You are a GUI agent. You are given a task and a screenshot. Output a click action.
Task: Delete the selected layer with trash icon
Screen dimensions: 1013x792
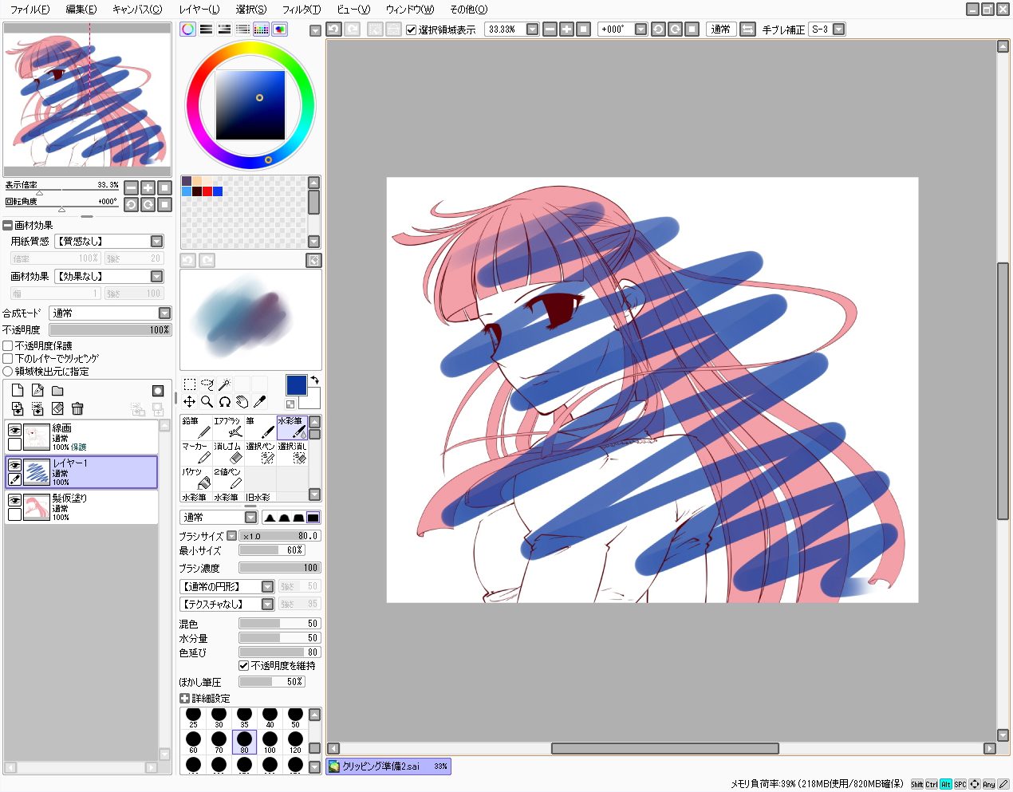pyautogui.click(x=77, y=408)
